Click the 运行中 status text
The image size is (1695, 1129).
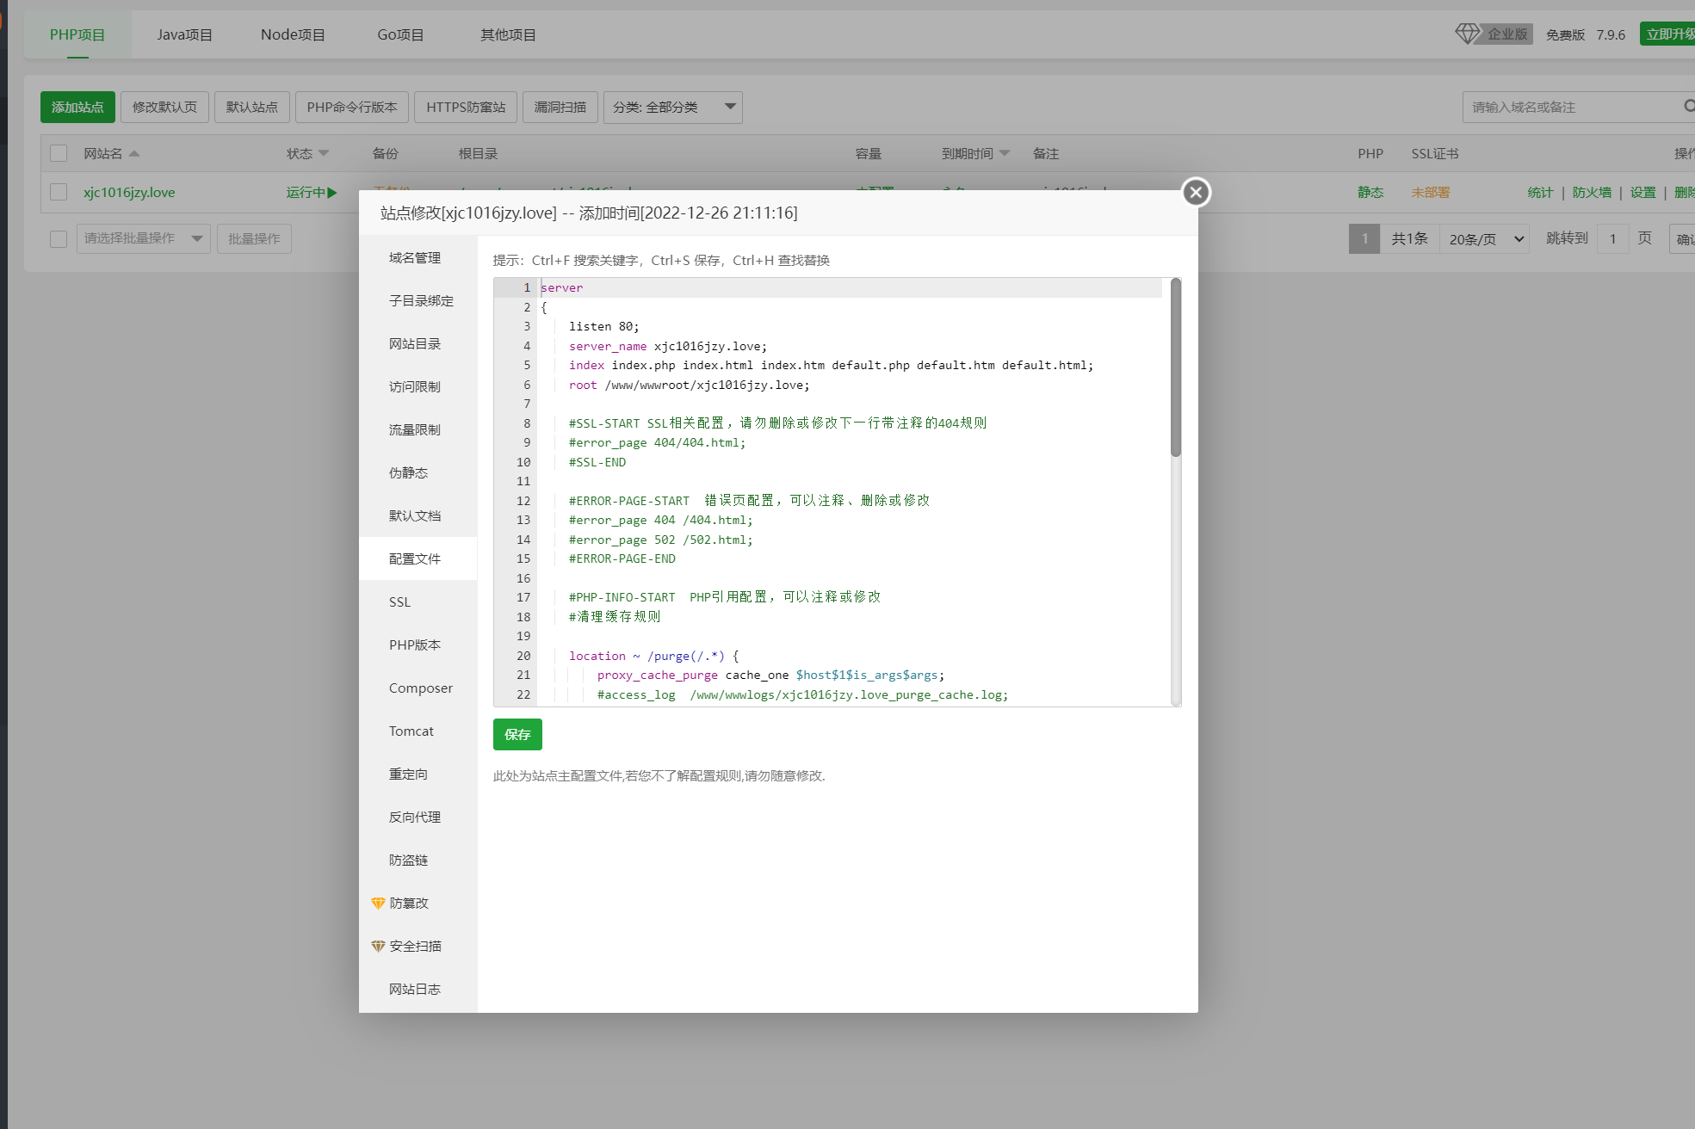click(x=306, y=192)
